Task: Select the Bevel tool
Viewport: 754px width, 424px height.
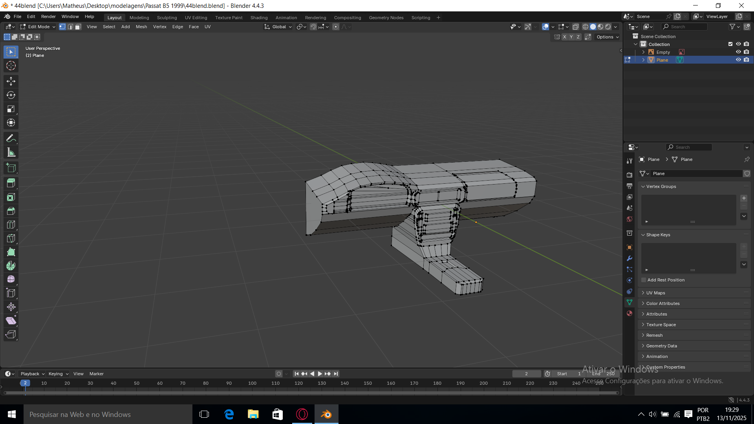Action: click(x=11, y=211)
